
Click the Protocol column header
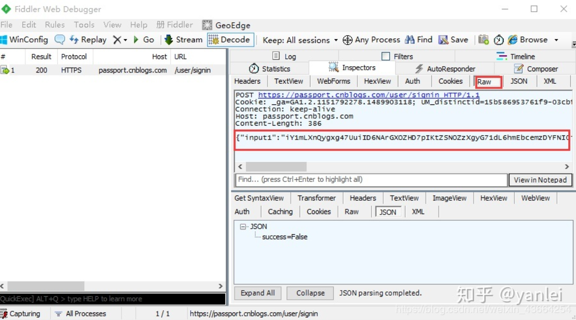[74, 57]
